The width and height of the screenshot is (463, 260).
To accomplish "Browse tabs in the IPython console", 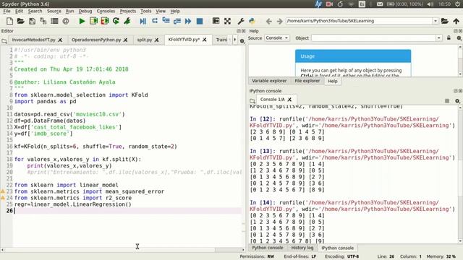I will pyautogui.click(x=252, y=100).
